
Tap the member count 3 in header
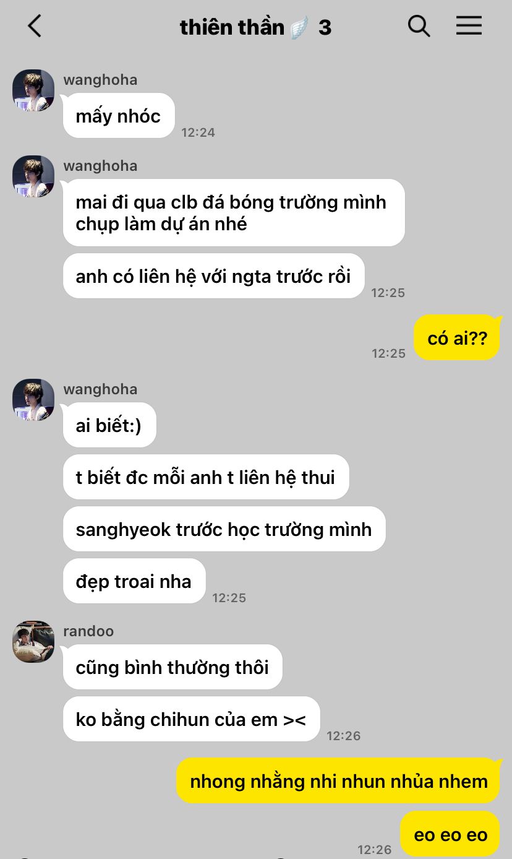[325, 27]
